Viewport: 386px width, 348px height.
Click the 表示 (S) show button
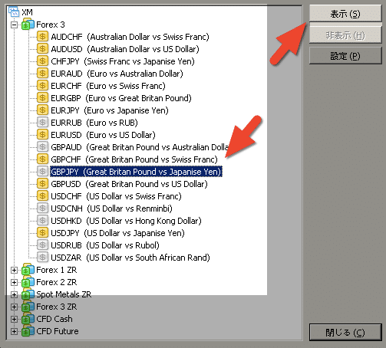pos(345,14)
